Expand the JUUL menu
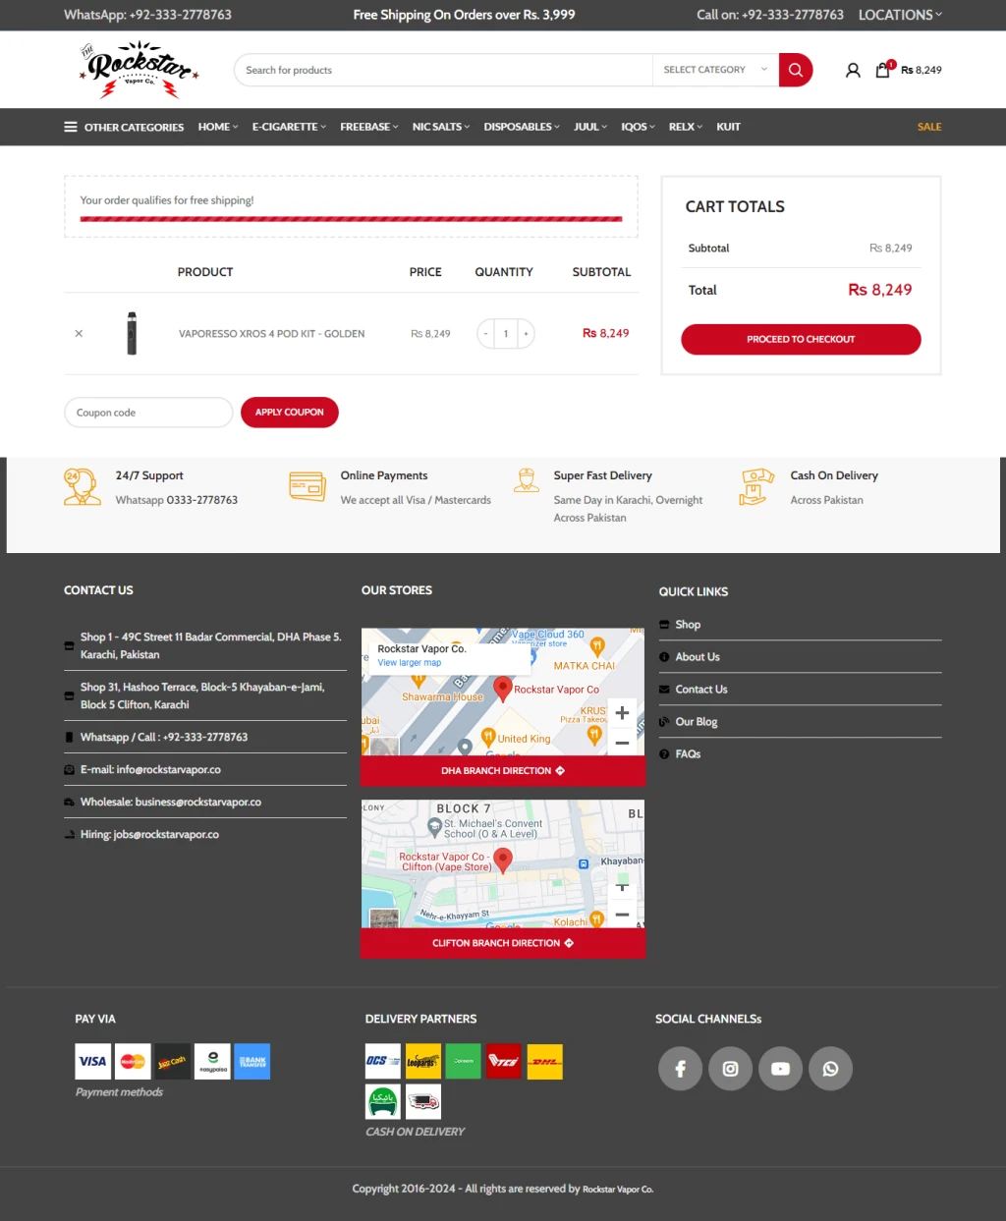 [590, 127]
